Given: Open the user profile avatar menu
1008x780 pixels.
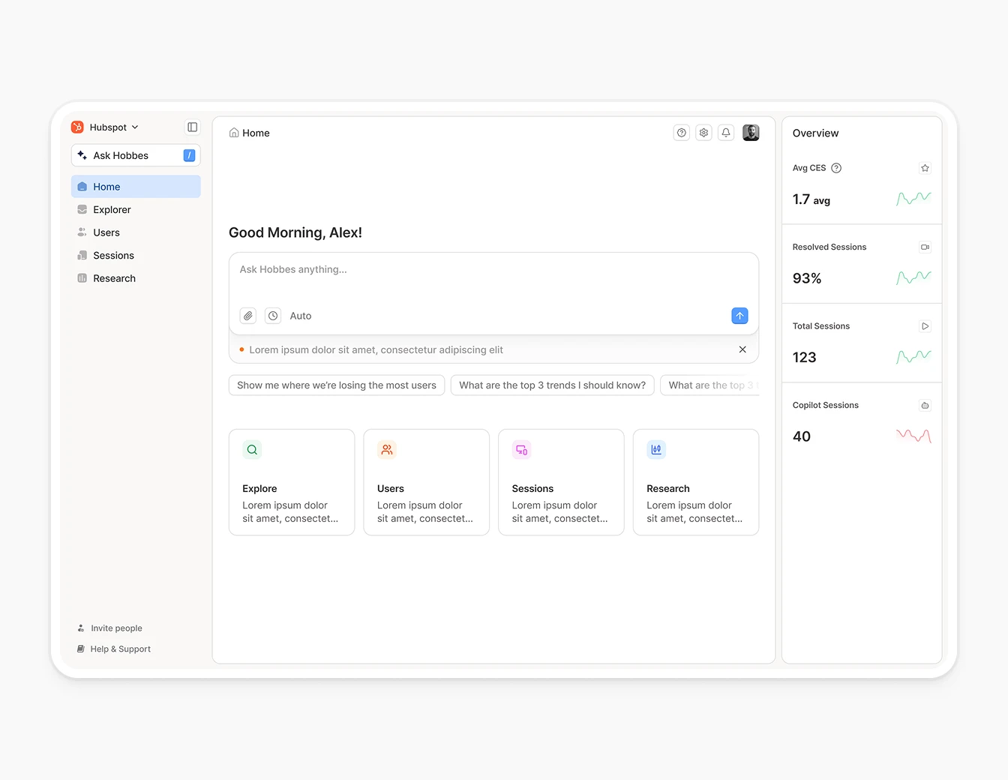Looking at the screenshot, I should [x=751, y=133].
